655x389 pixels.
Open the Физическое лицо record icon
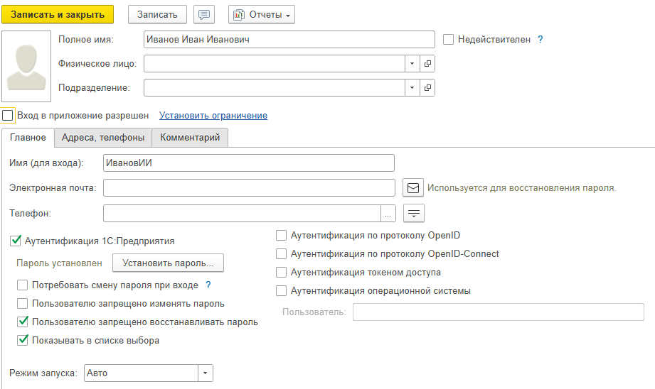(427, 64)
